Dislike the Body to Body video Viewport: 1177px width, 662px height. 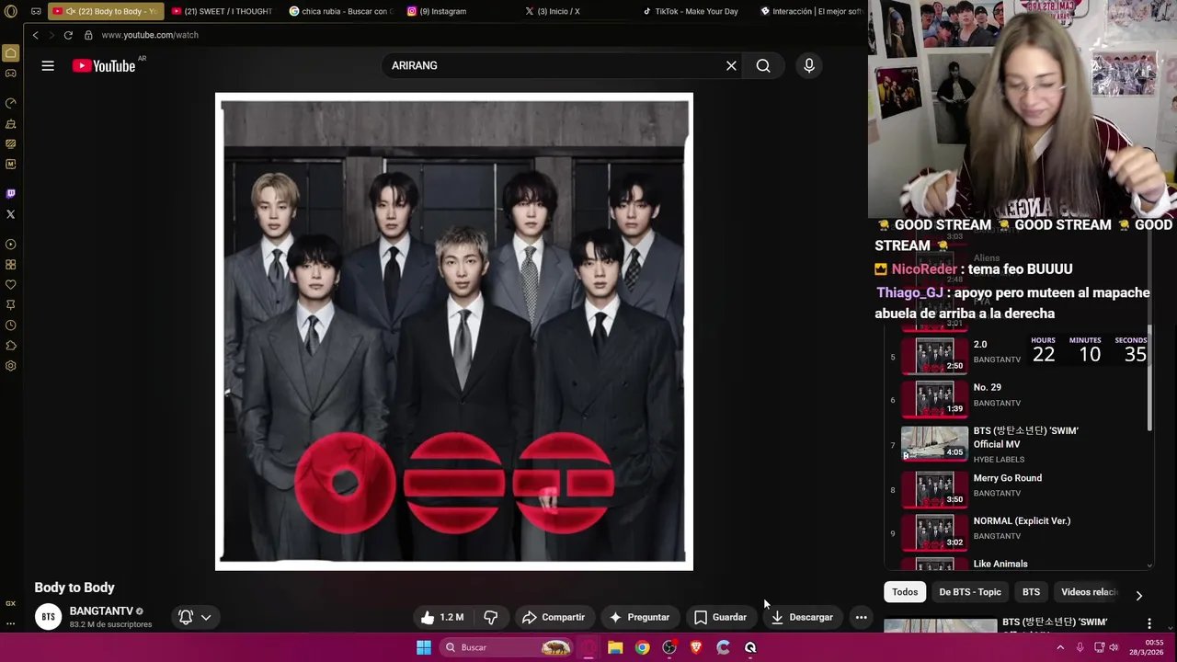click(491, 617)
